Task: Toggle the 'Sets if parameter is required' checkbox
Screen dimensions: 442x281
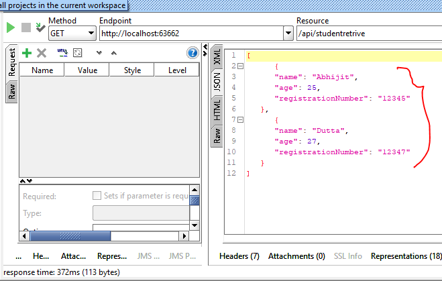Action: [x=97, y=196]
